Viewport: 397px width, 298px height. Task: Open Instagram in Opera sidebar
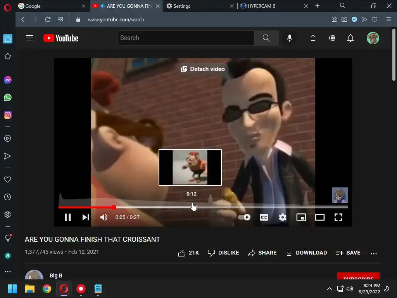coord(8,115)
